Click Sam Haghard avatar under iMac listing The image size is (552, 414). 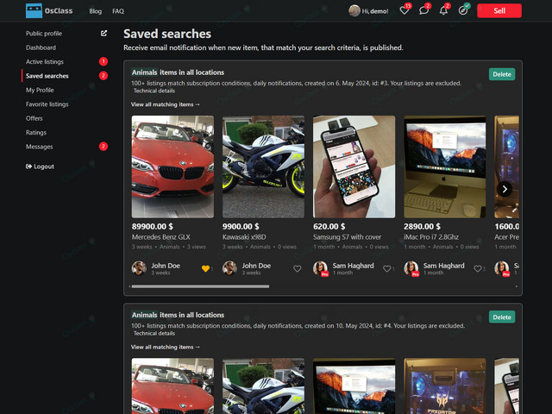(411, 268)
